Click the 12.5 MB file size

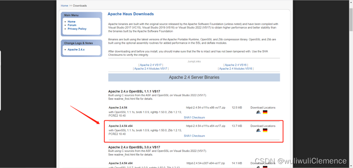point(237,108)
